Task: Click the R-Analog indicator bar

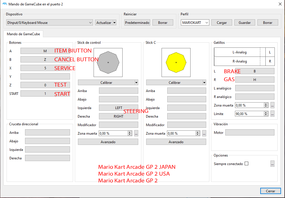Action: click(239, 61)
